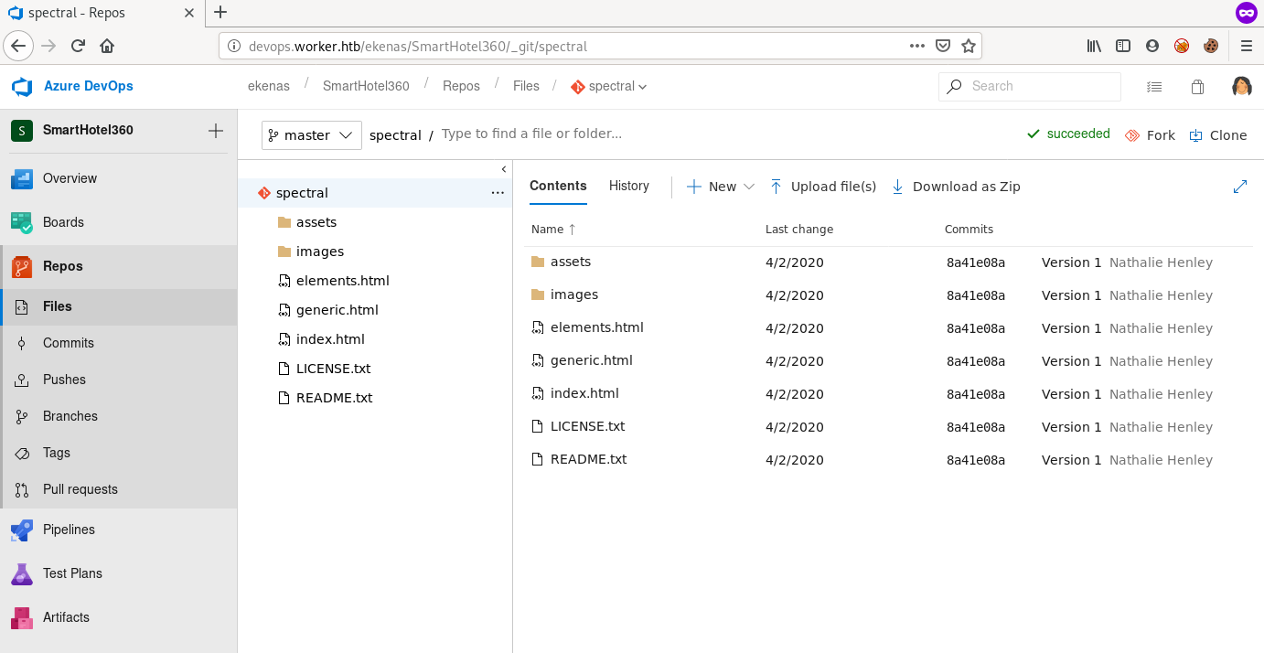Select README.txt in the file tree
The height and width of the screenshot is (653, 1264).
334,398
